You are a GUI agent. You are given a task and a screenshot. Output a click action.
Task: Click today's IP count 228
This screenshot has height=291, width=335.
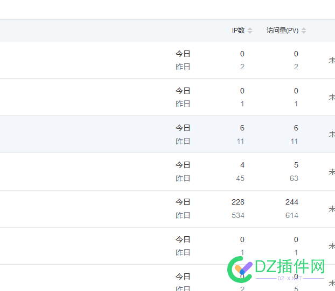tap(238, 202)
